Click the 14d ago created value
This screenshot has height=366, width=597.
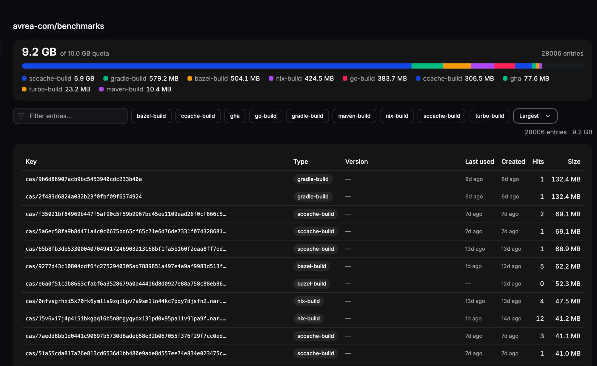(x=511, y=319)
